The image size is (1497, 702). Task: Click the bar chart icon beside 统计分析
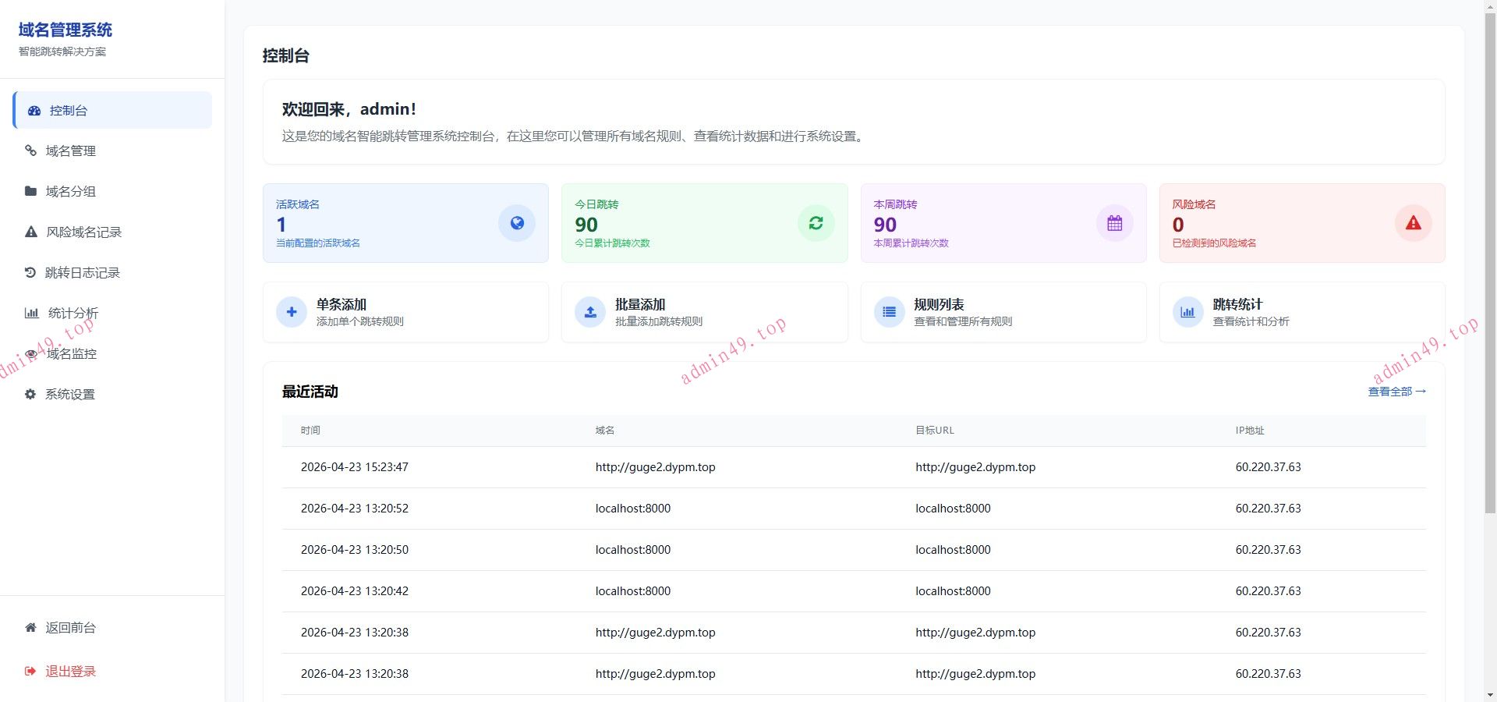(x=32, y=313)
